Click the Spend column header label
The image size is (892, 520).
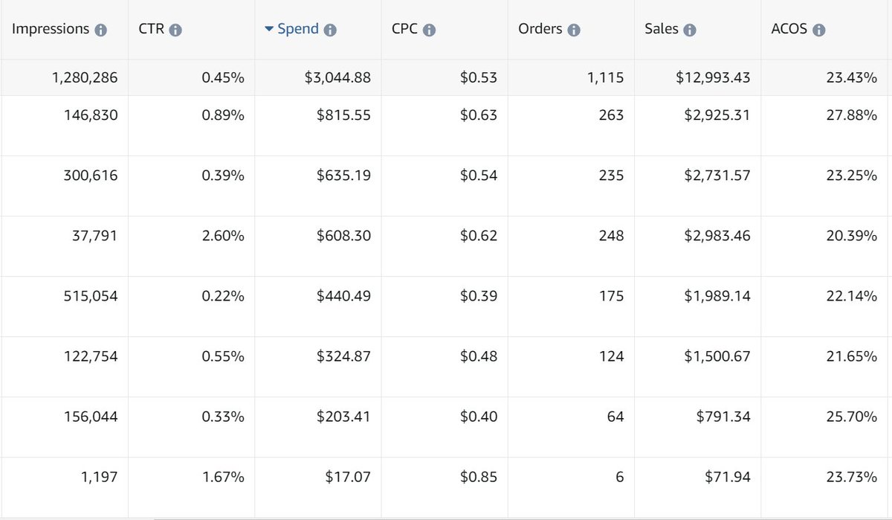297,30
